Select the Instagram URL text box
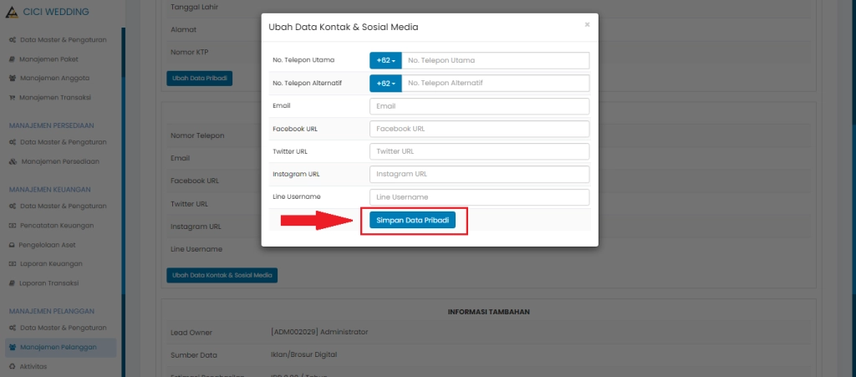 tap(479, 174)
